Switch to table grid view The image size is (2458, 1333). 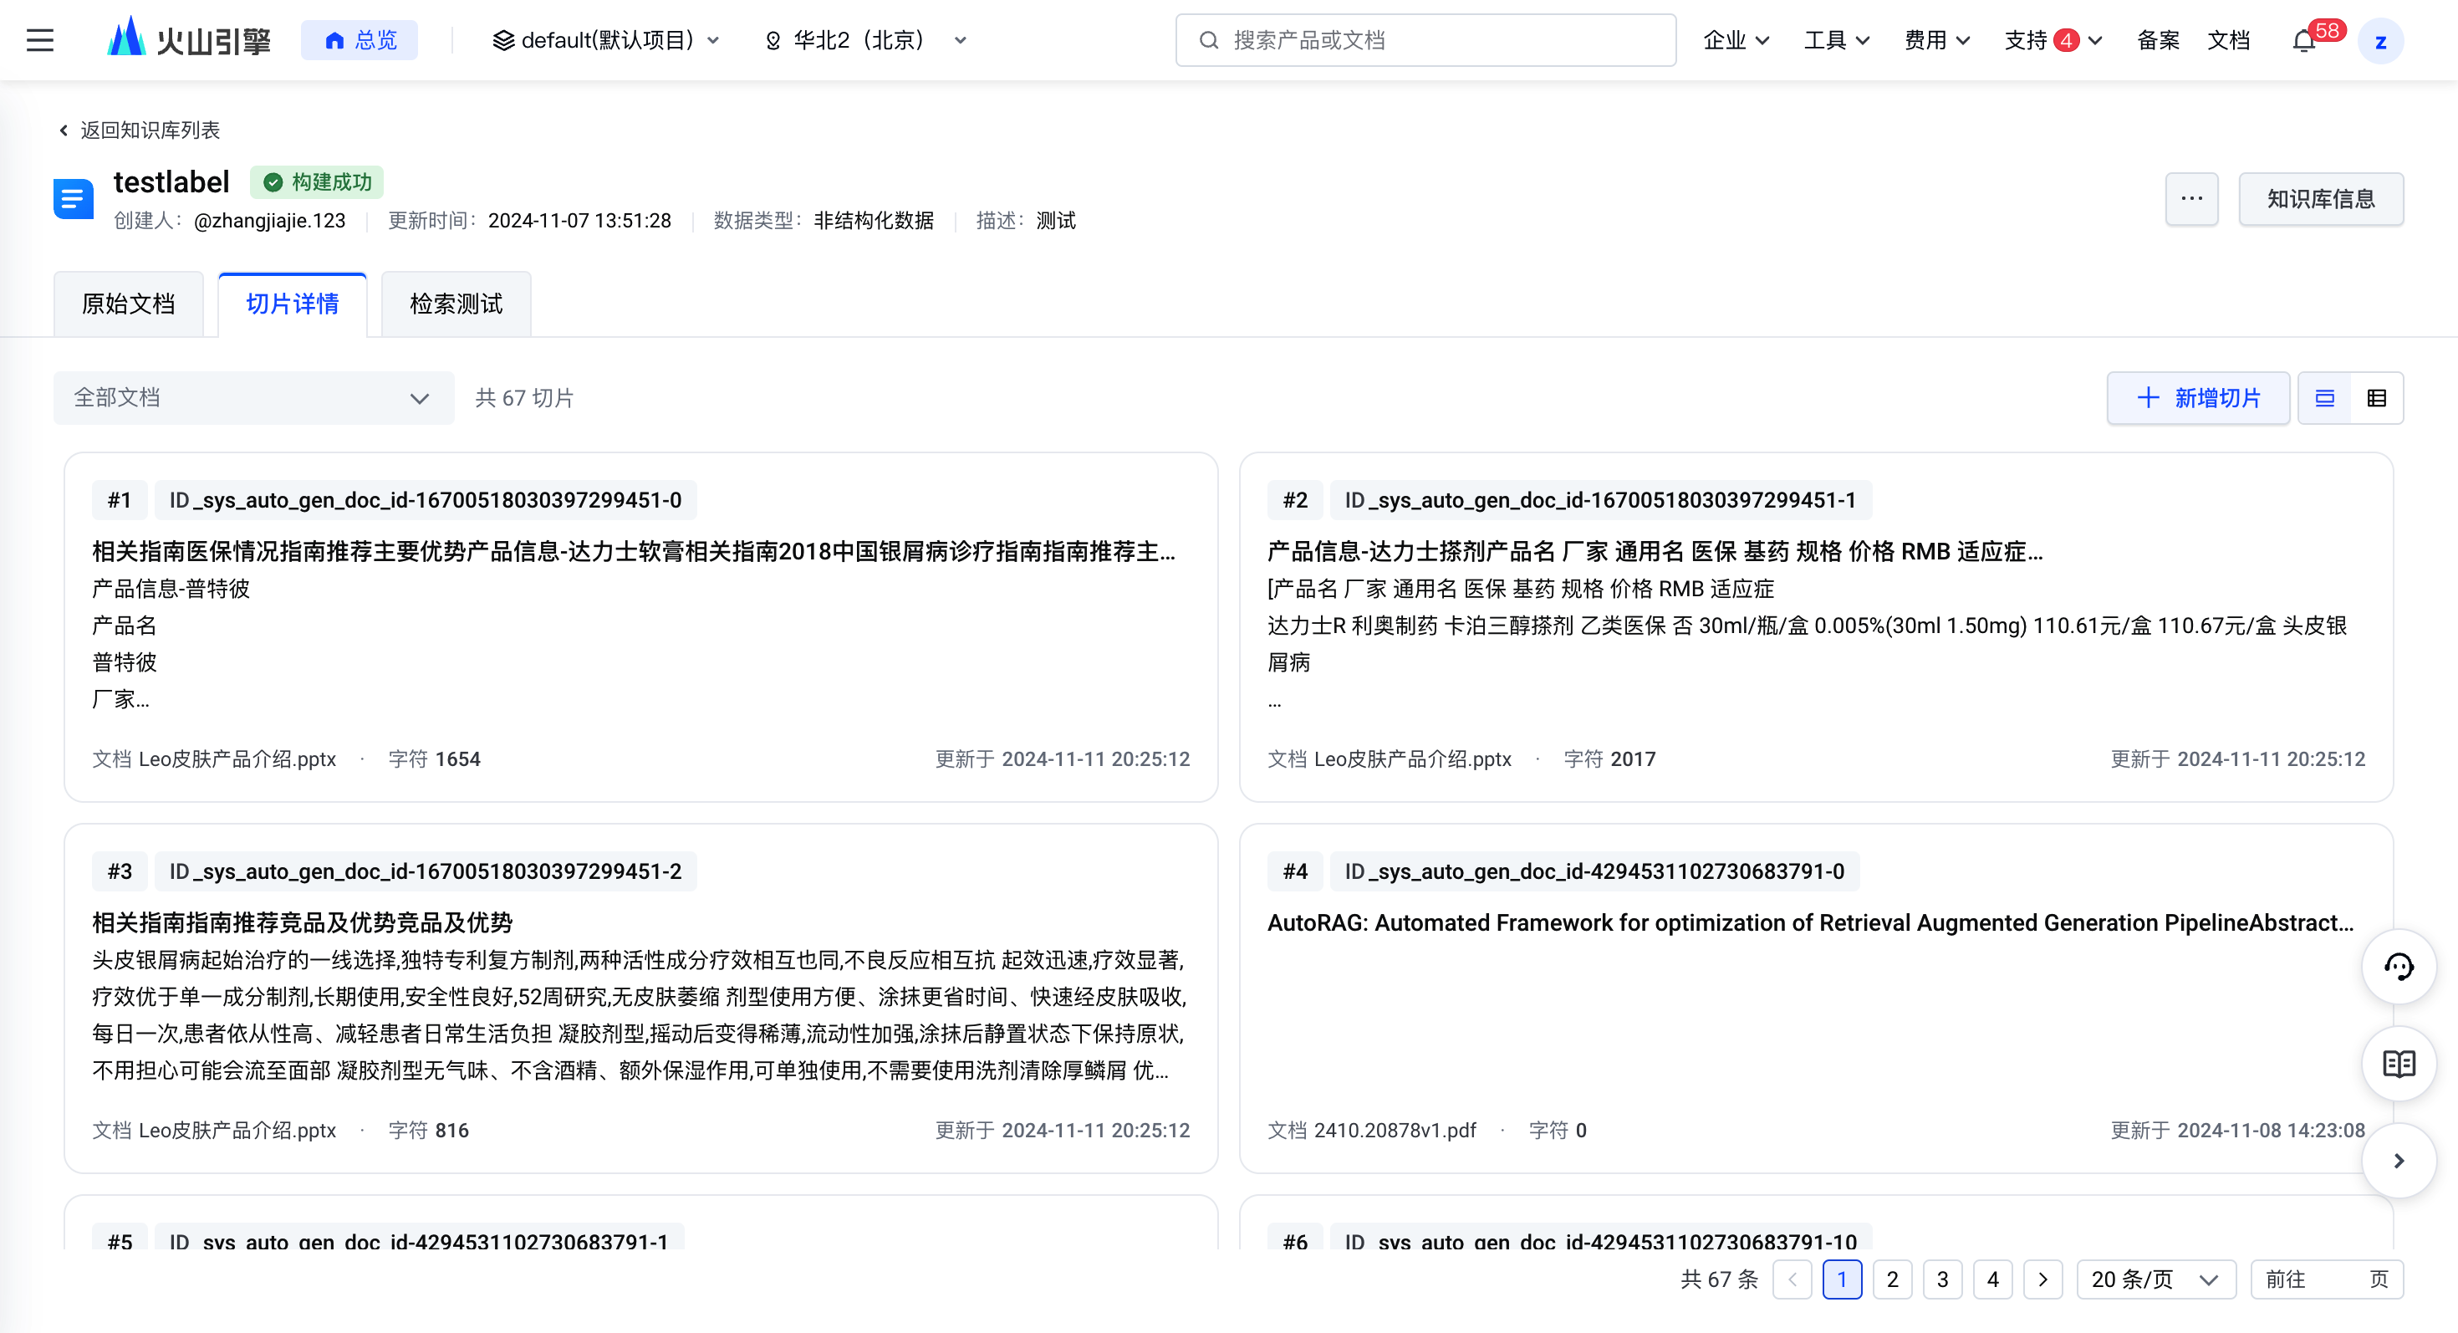coord(2376,398)
